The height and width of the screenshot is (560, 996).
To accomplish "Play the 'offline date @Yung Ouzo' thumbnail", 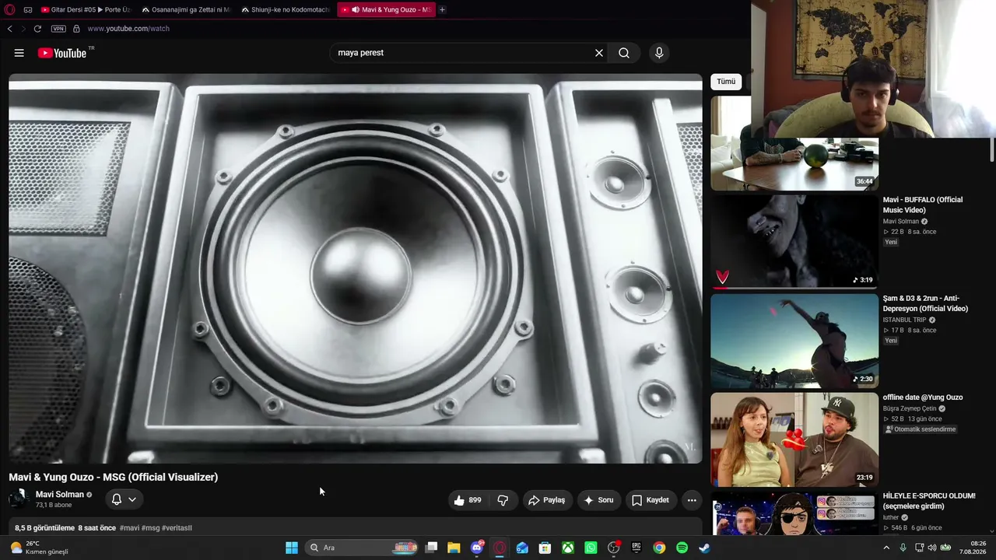I will [x=794, y=439].
